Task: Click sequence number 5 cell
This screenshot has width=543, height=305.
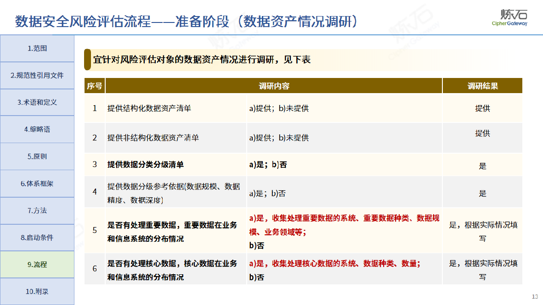Action: 95,230
